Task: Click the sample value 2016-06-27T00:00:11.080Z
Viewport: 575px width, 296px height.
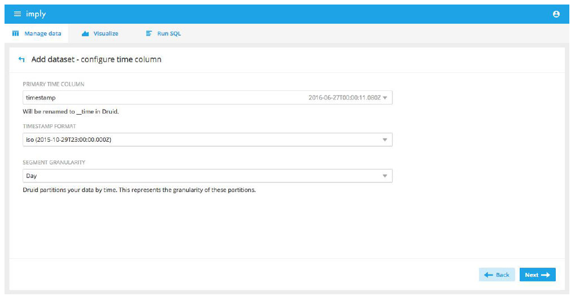Action: [344, 98]
